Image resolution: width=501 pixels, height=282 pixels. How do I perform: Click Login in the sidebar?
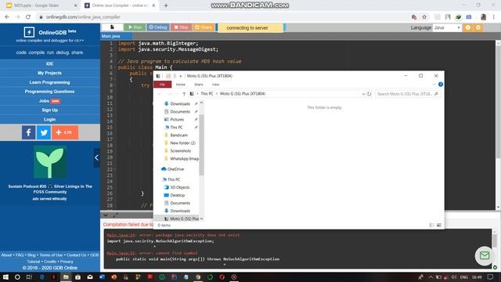pos(49,119)
